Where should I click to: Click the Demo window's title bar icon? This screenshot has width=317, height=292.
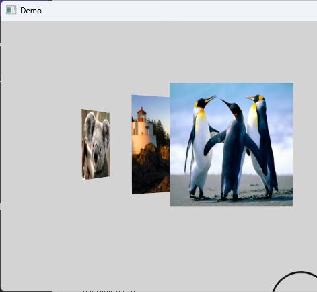pos(11,10)
